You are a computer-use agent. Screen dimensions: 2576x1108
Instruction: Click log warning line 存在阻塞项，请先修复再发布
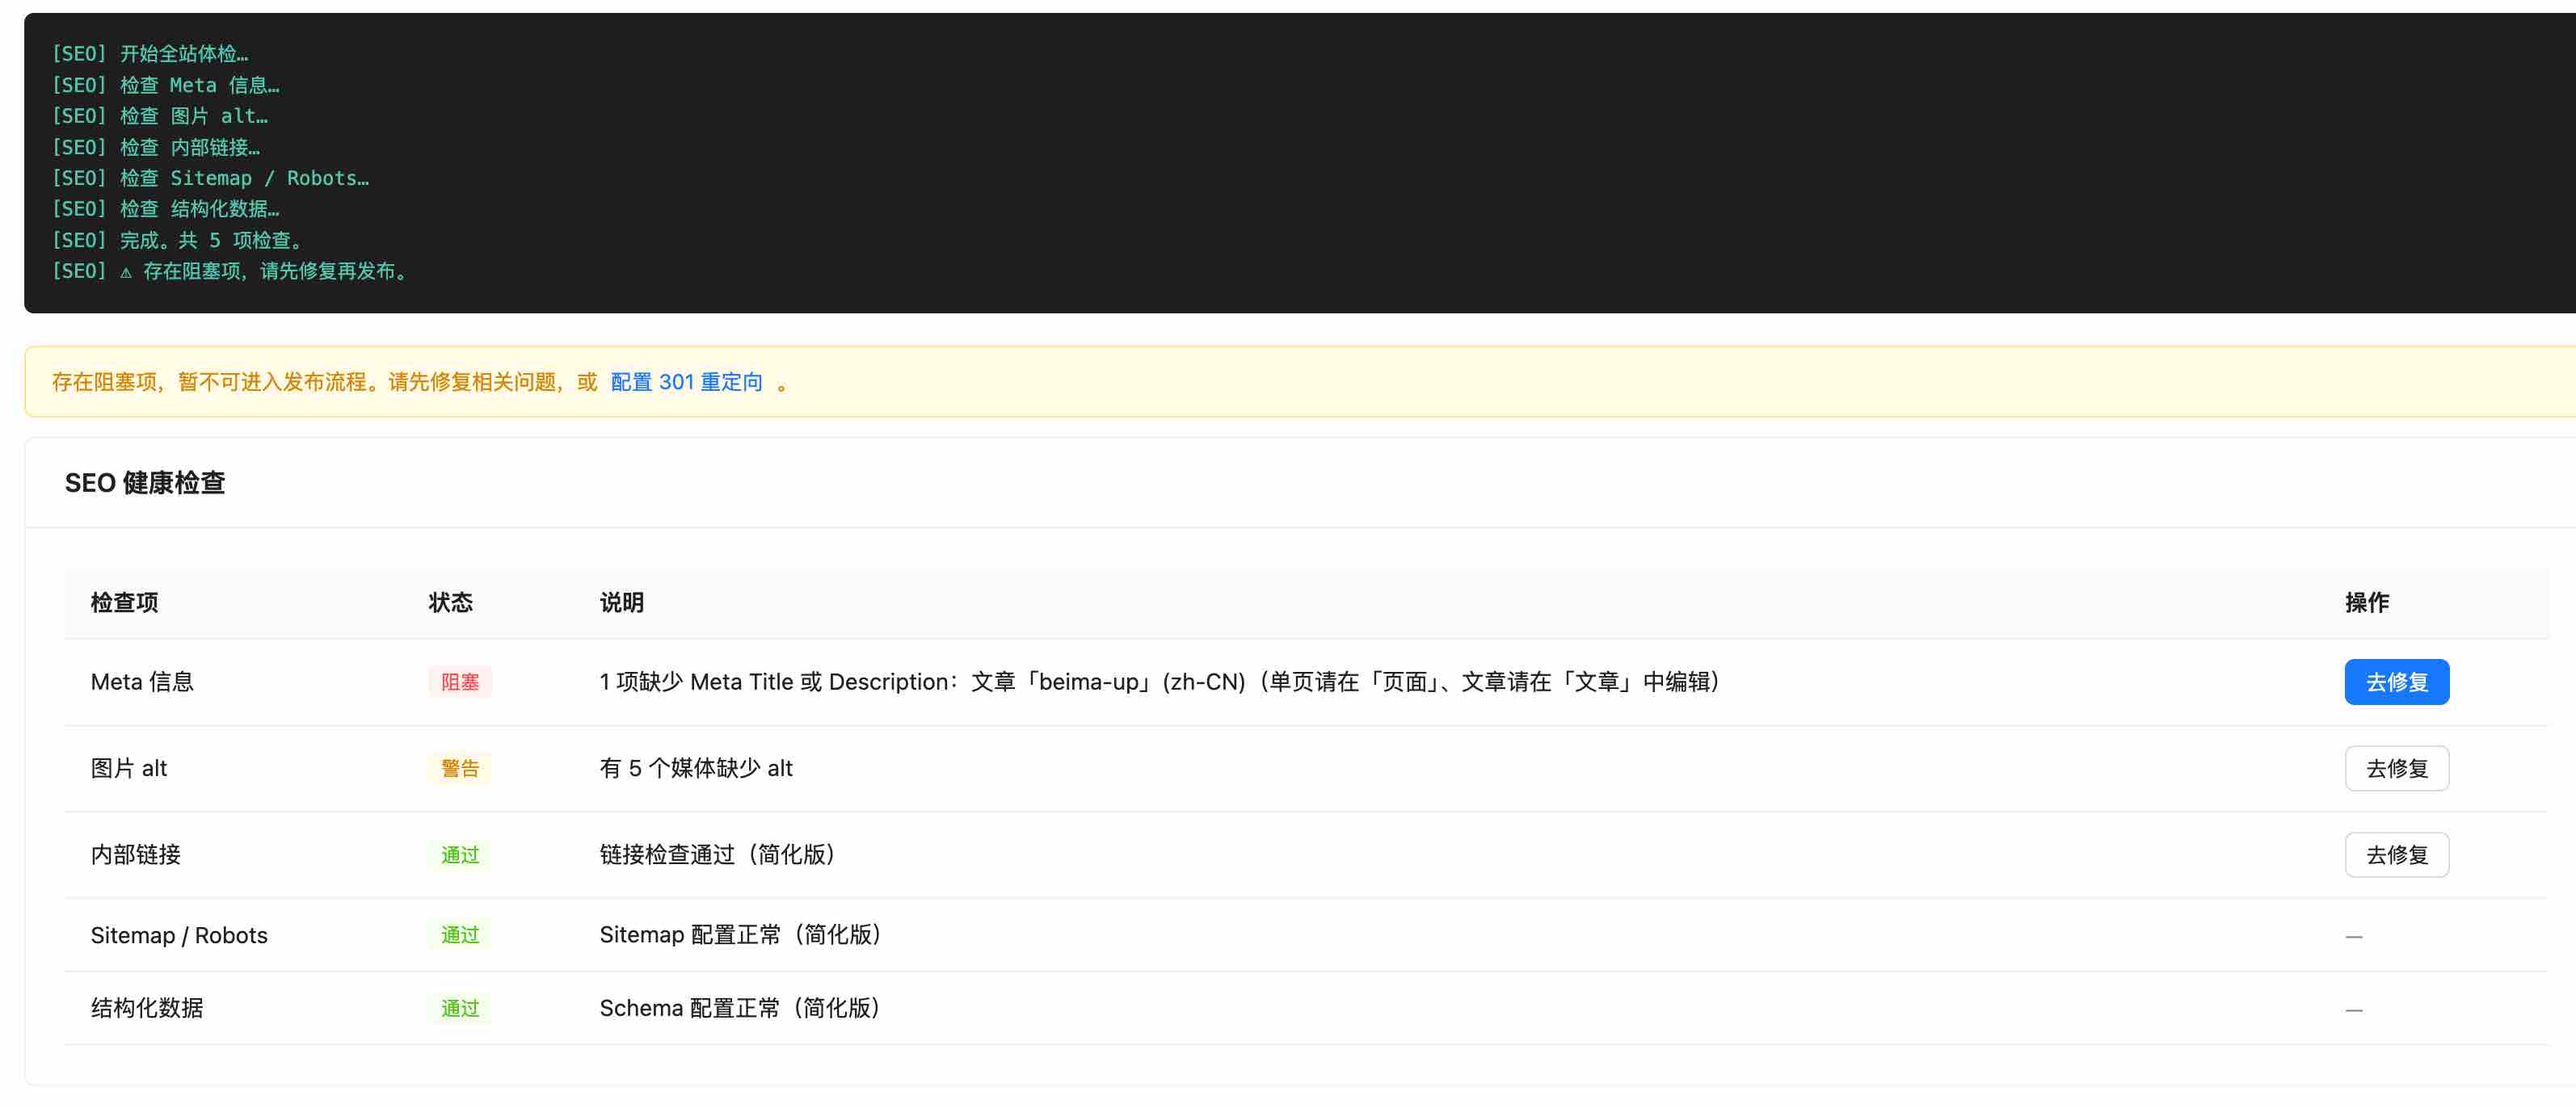pyautogui.click(x=230, y=271)
